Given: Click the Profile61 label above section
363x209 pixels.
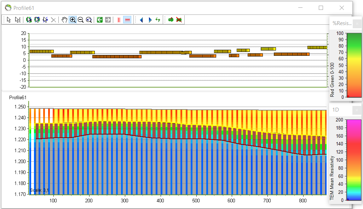Looking at the screenshot, I should [18, 98].
